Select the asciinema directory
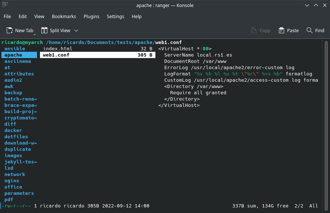 pos(18,61)
